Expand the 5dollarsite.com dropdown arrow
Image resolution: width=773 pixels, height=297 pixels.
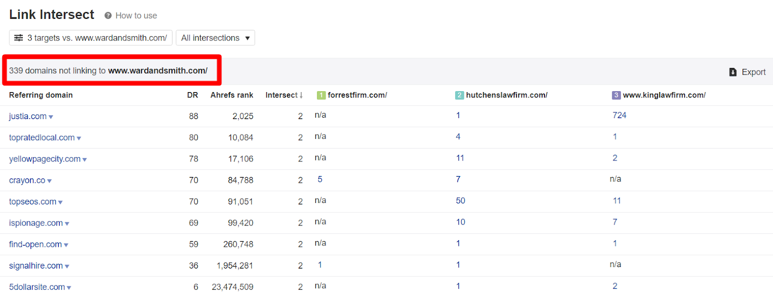click(69, 288)
